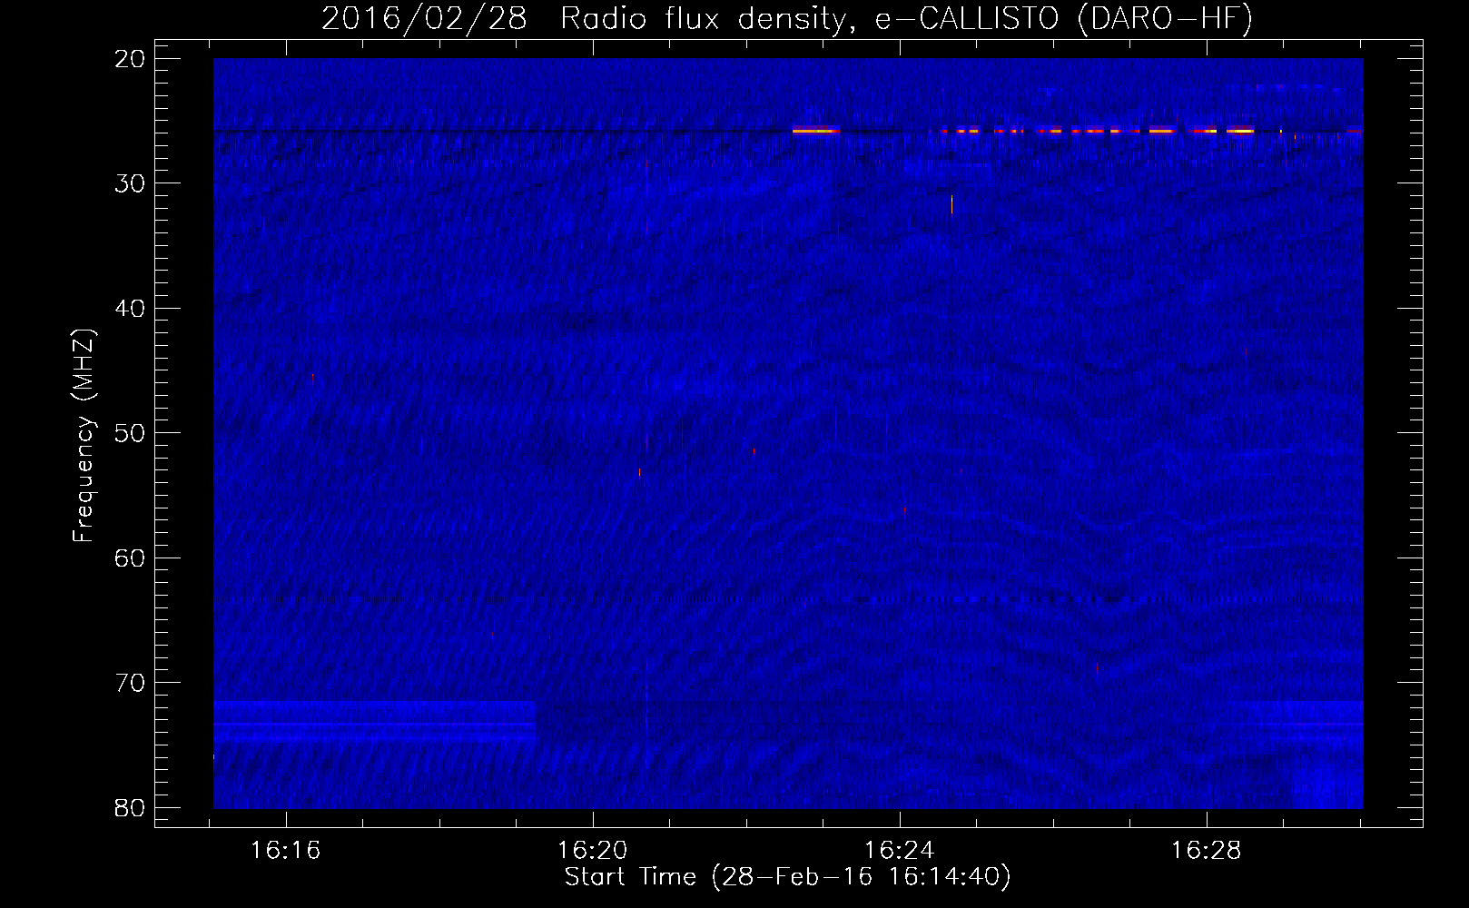Image resolution: width=1469 pixels, height=908 pixels.
Task: Click the time tick label '16:16'
Action: (286, 851)
